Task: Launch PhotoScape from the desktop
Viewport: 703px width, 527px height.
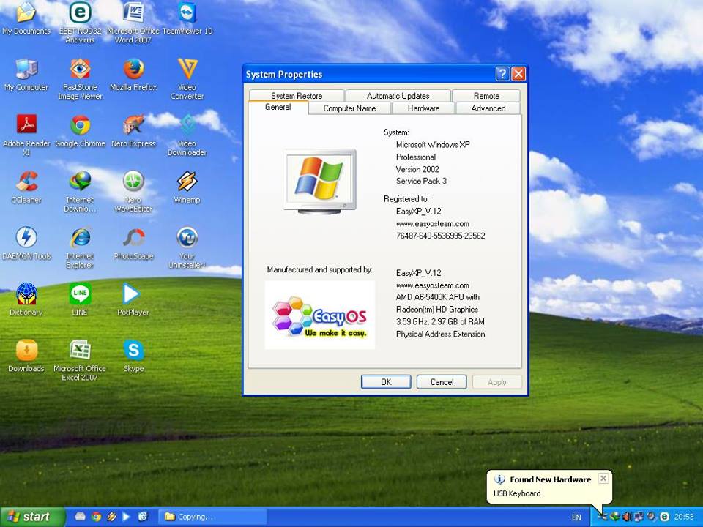Action: (x=133, y=243)
